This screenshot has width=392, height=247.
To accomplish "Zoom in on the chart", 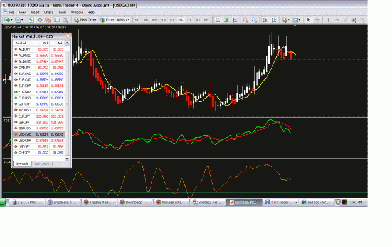I will tap(245, 20).
